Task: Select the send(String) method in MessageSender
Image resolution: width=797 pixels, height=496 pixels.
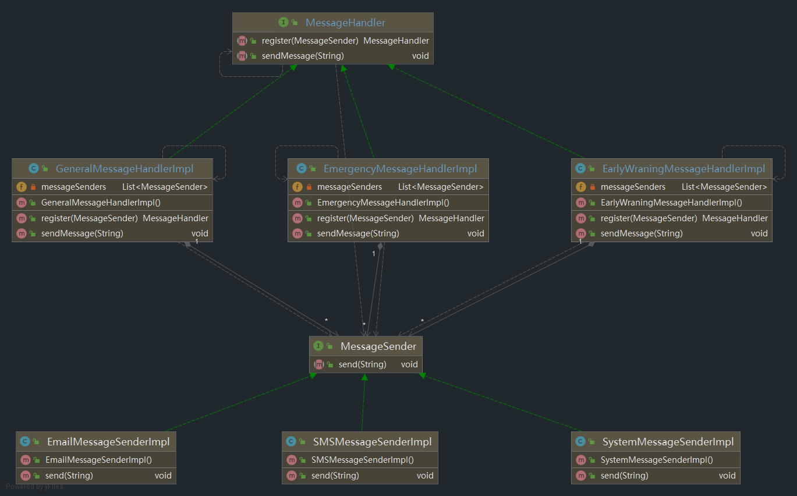Action: click(x=362, y=364)
